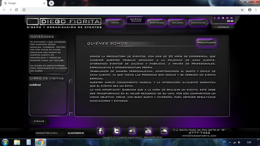260x146 pixels.
Task: Open the Twitter social icon
Action: [116, 131]
